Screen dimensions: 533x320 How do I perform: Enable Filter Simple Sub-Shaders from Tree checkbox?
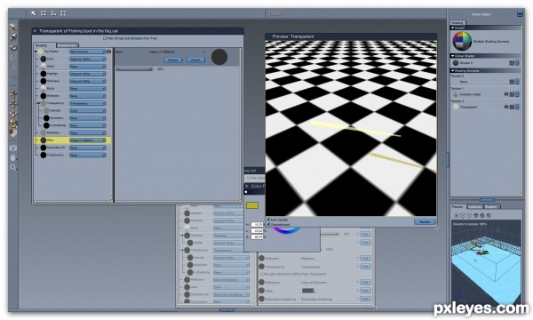coord(104,38)
